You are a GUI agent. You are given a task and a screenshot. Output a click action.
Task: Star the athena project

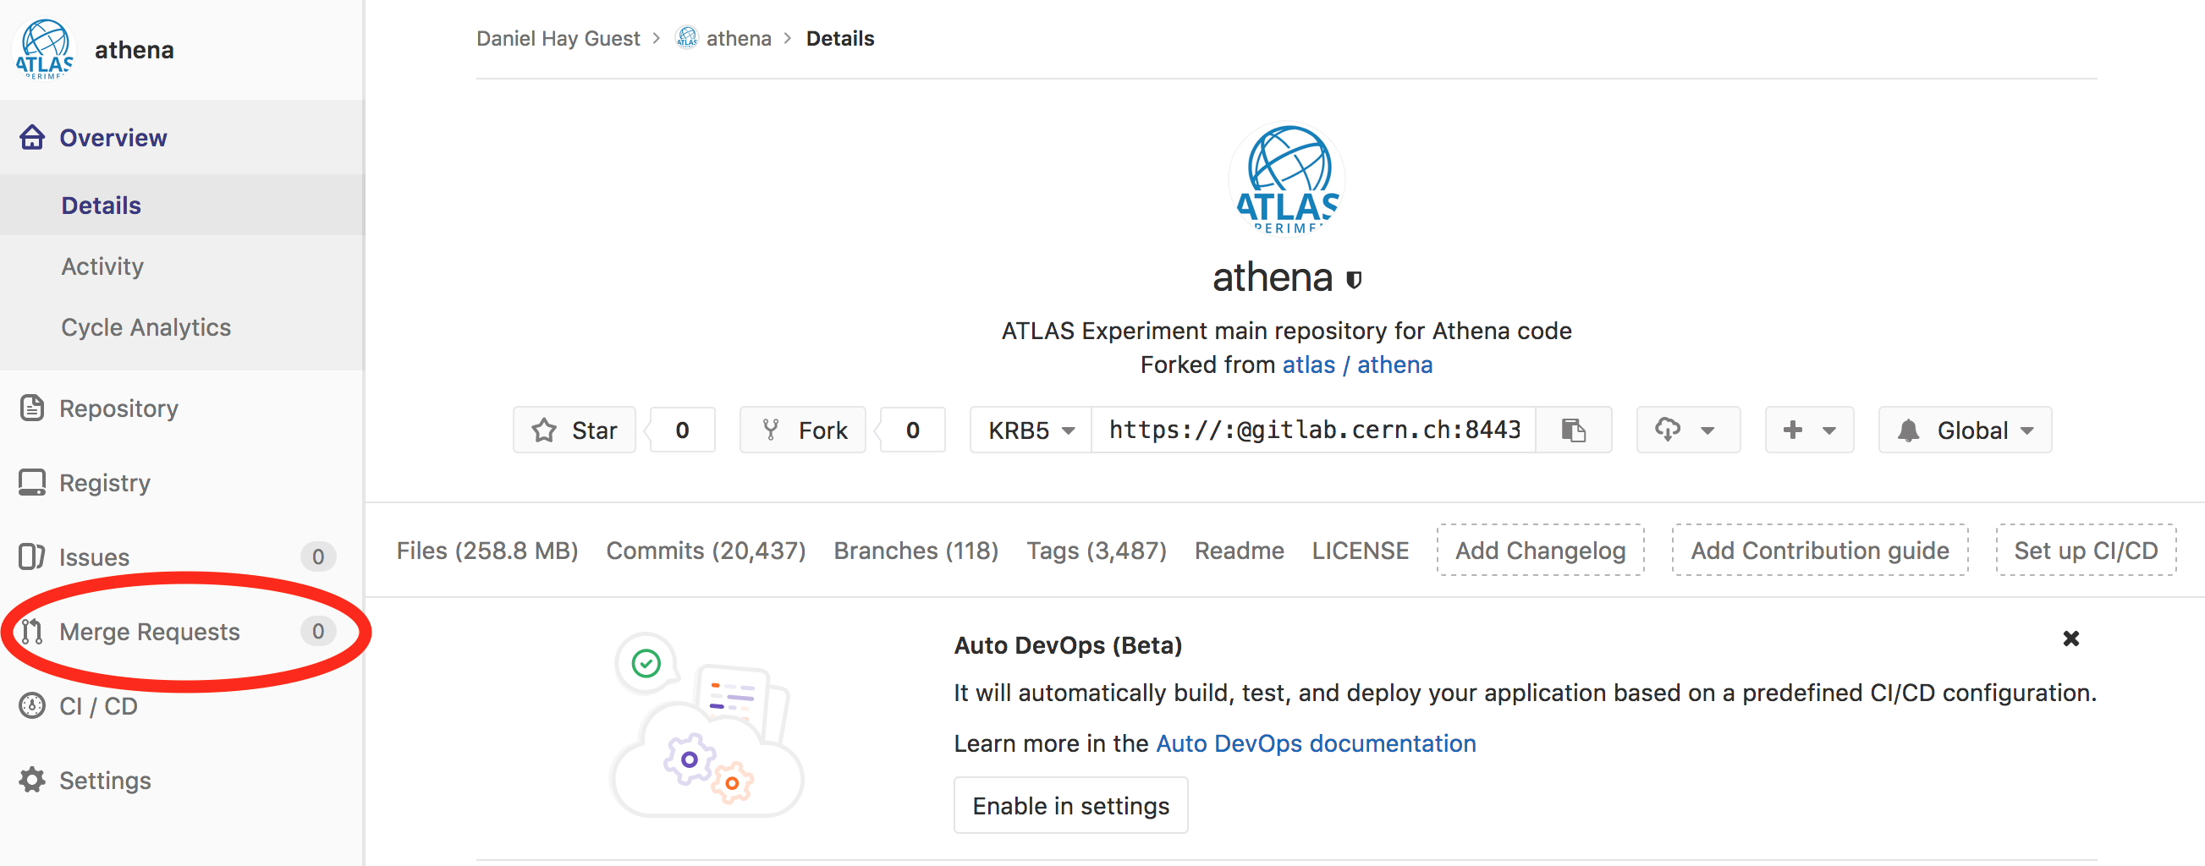click(x=575, y=430)
